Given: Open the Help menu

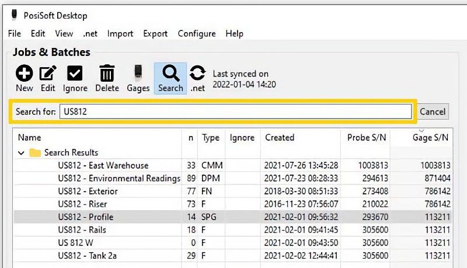Looking at the screenshot, I should pos(235,34).
